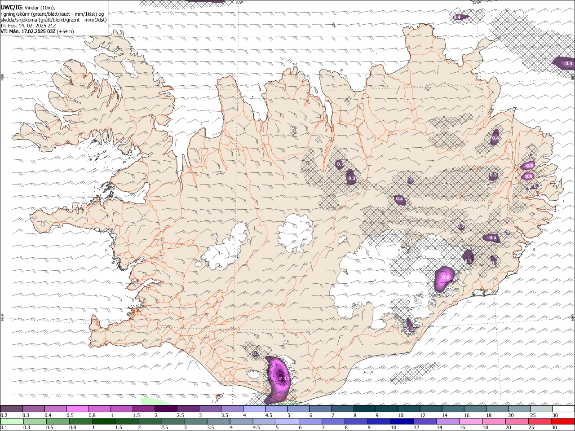
Task: Click the dark teal swatch between 8 and 9 in the upper legend row
Action: [365, 409]
